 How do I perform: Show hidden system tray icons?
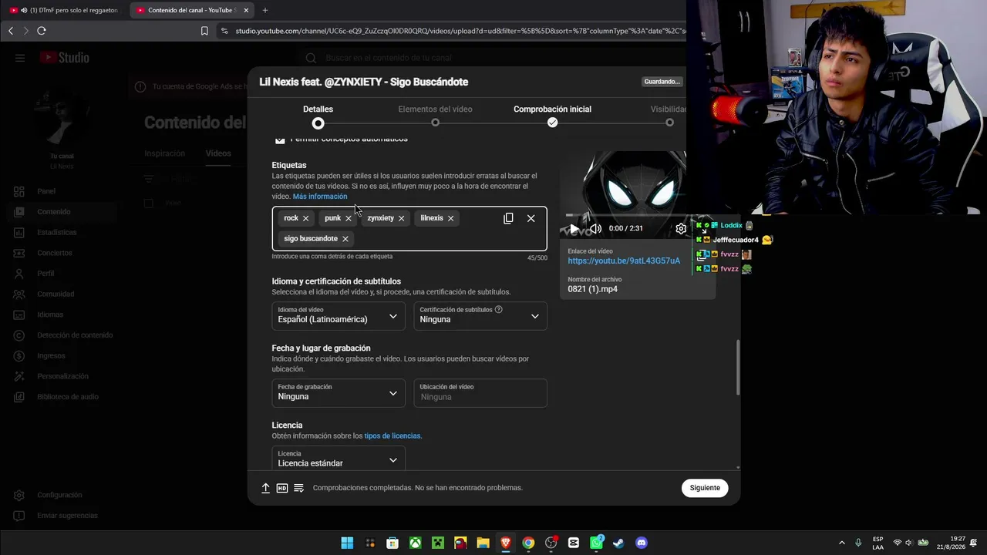(x=840, y=543)
